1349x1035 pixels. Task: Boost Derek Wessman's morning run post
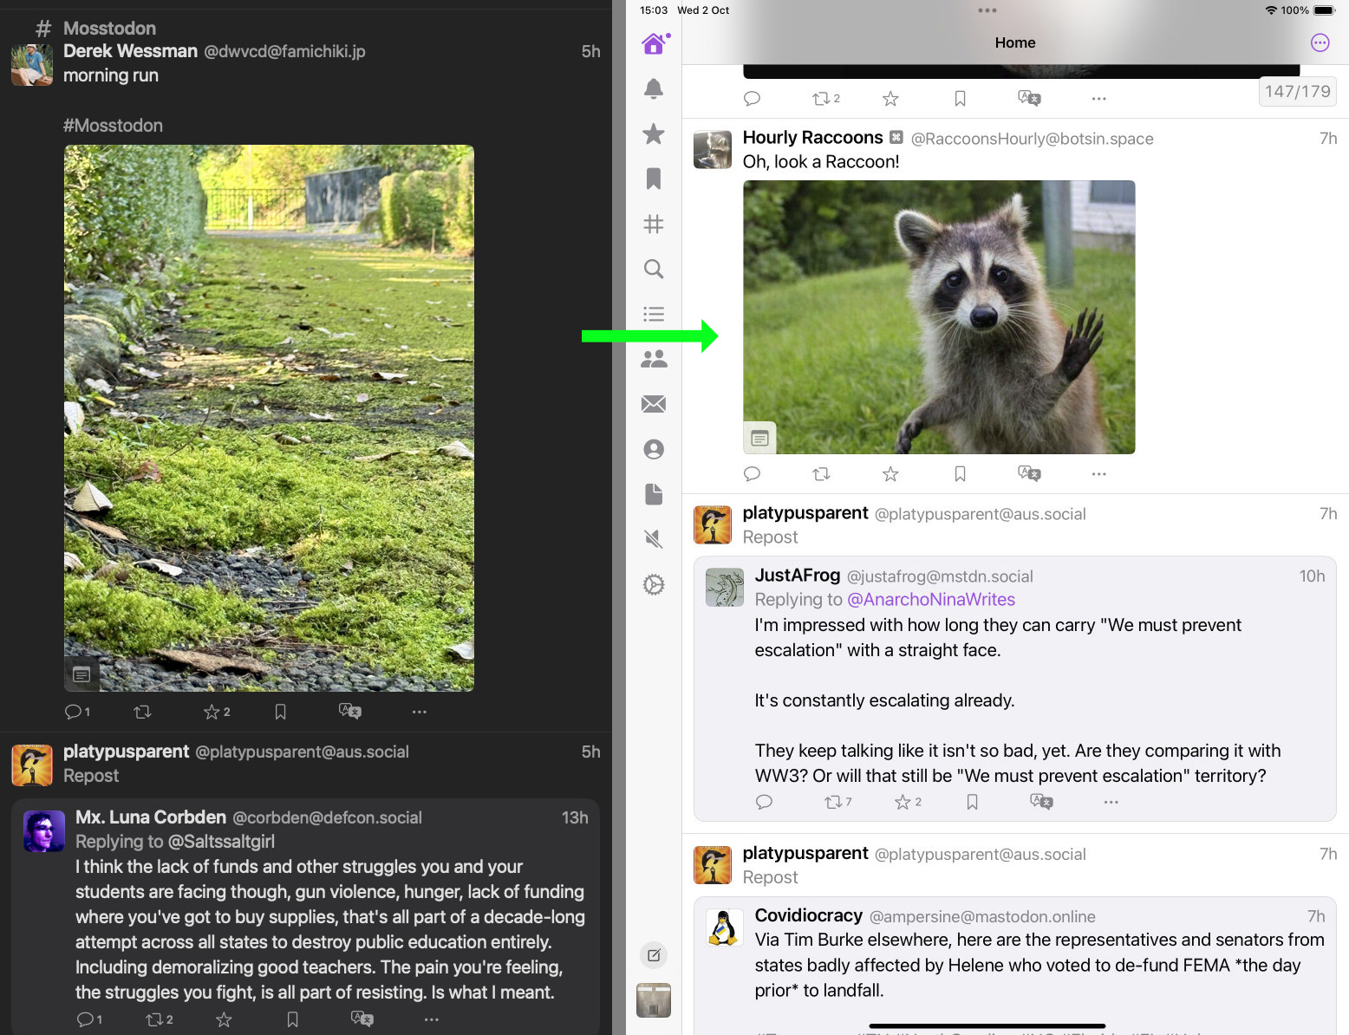[142, 712]
